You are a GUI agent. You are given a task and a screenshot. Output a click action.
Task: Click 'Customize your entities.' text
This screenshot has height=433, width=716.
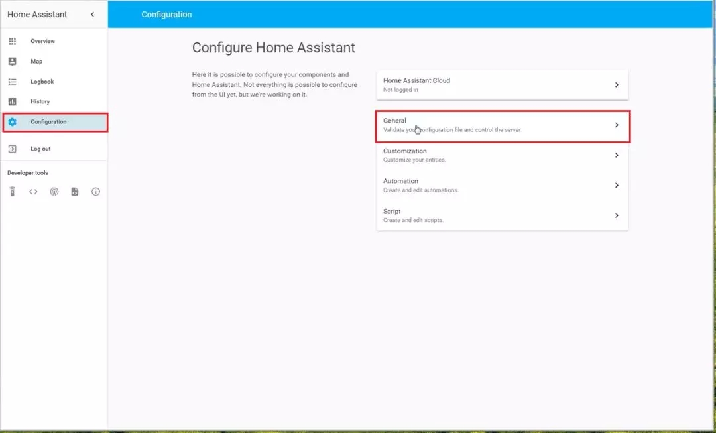point(414,160)
